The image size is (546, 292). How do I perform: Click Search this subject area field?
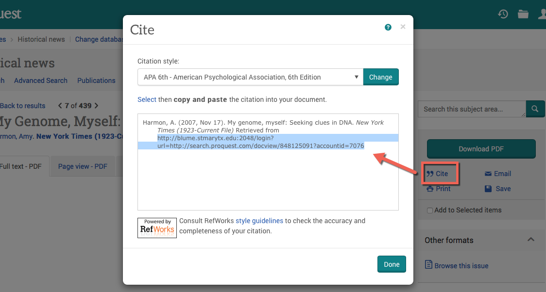point(472,109)
